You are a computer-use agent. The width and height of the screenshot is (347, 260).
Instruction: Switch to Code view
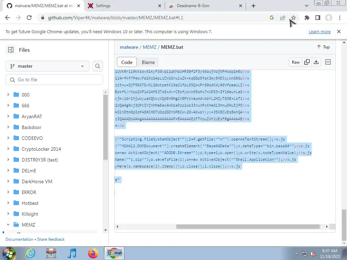(x=127, y=62)
